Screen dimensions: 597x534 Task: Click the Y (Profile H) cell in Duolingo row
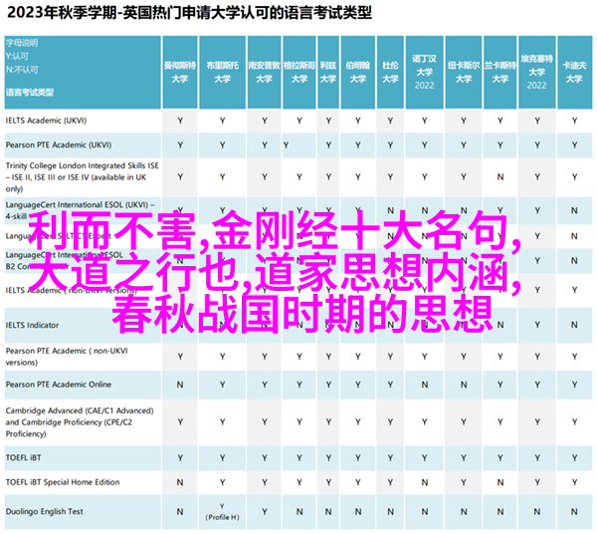coord(222,511)
